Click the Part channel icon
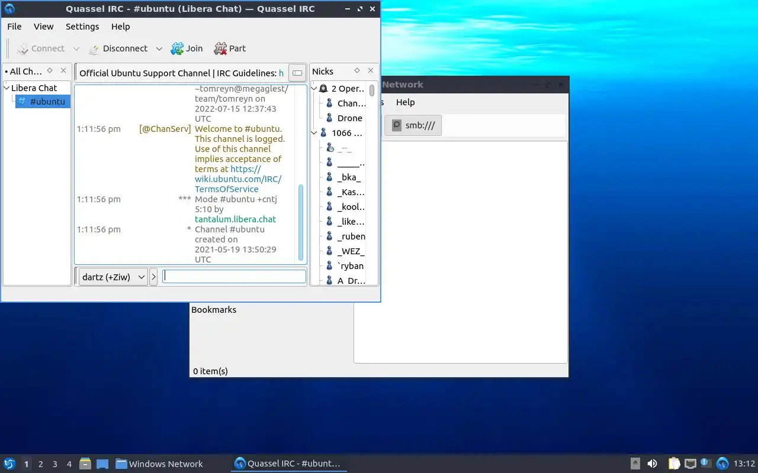This screenshot has width=758, height=473. click(220, 48)
